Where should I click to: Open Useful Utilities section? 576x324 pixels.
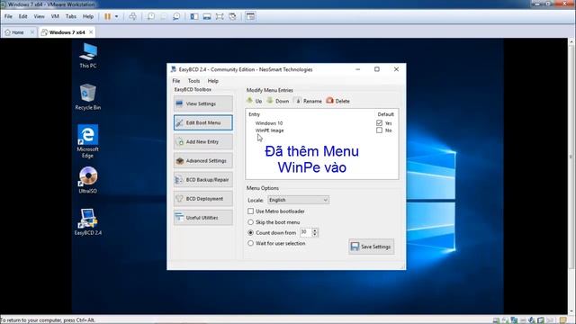[x=203, y=218]
